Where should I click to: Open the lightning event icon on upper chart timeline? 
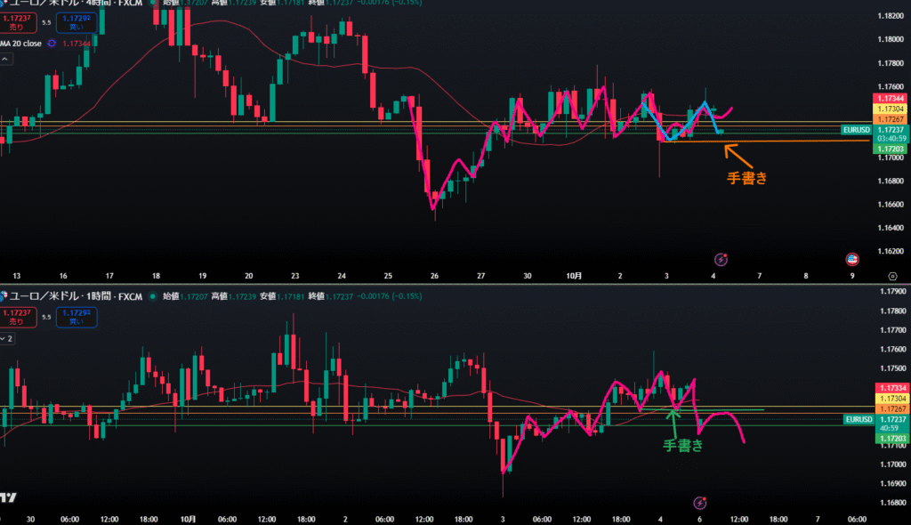click(722, 259)
